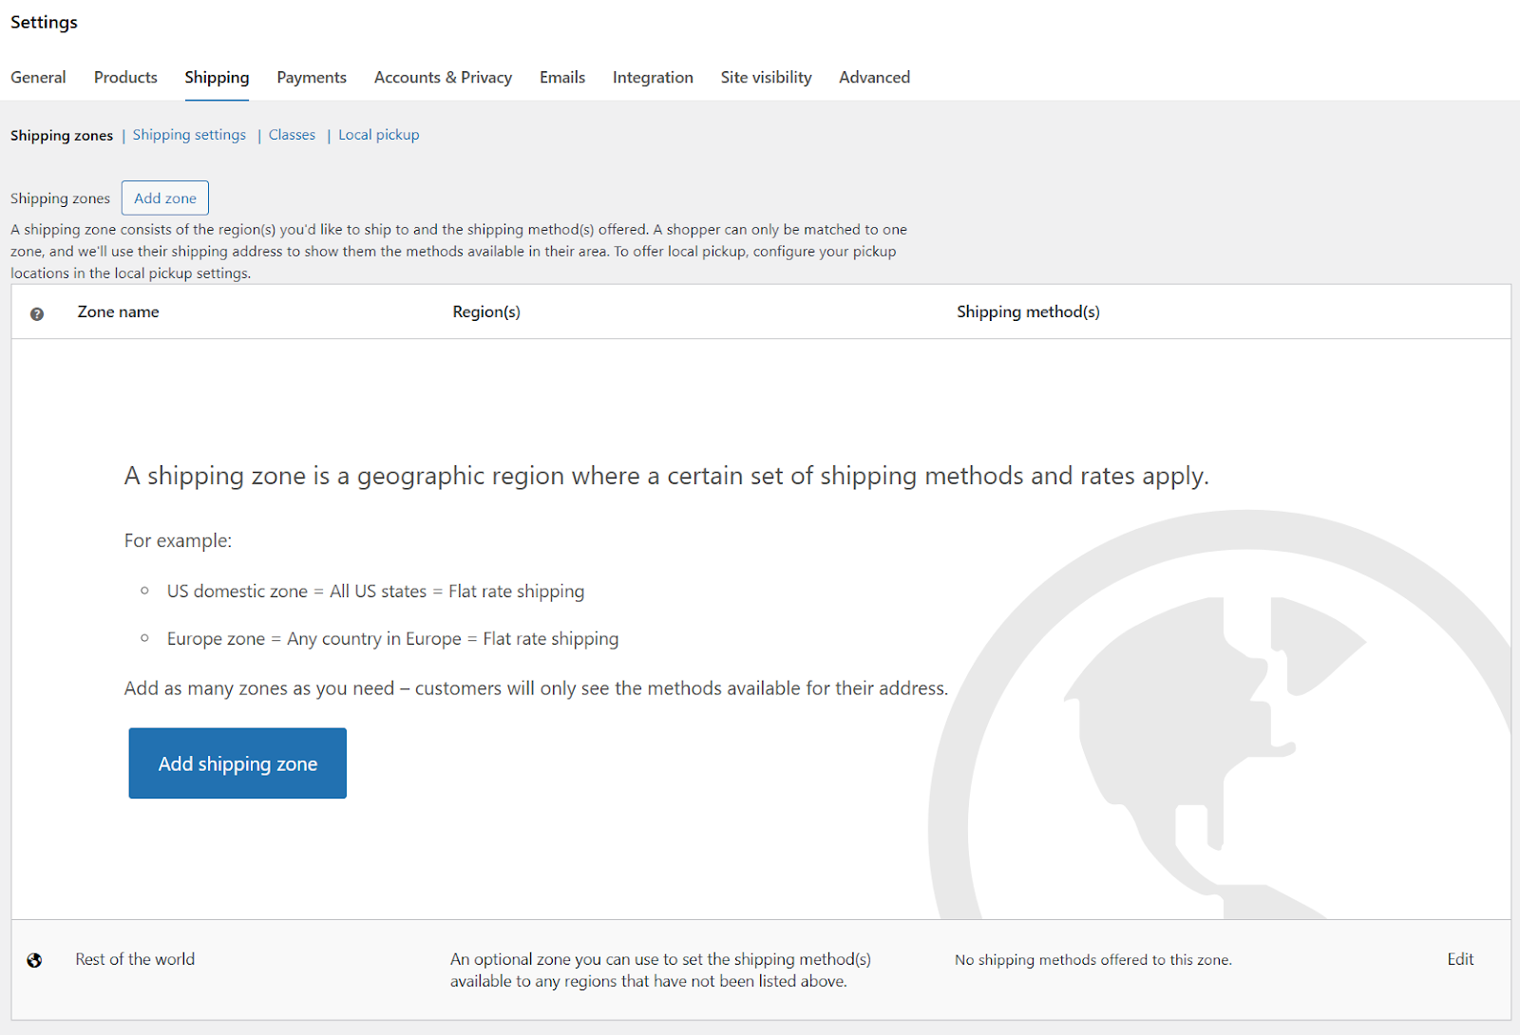Click the No shipping methods offered text
The image size is (1520, 1035).
click(1093, 960)
